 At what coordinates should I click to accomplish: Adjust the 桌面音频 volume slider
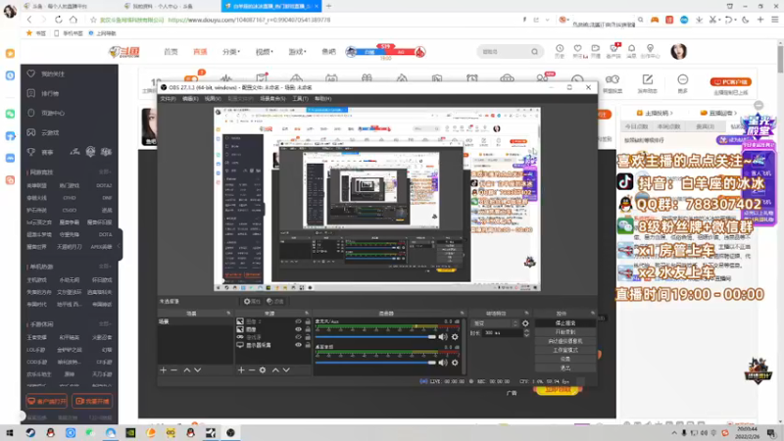375,363
